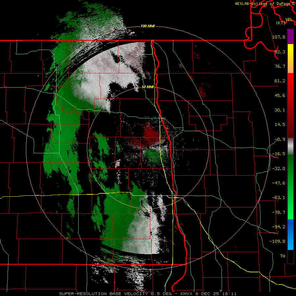Click the -0.9 velocity scale value

pyautogui.click(x=280, y=139)
